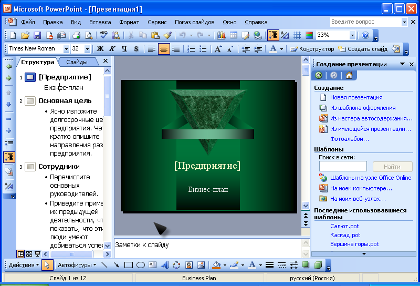This screenshot has height=286, width=420.
Task: Run the spell check ABC icon
Action: 103,35
